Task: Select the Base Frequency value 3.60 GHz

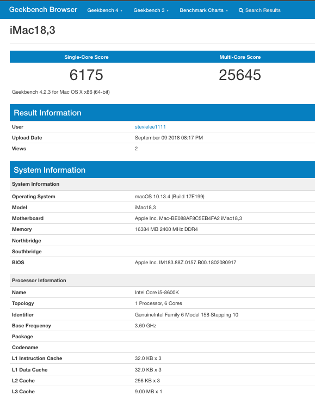Action: pos(145,326)
